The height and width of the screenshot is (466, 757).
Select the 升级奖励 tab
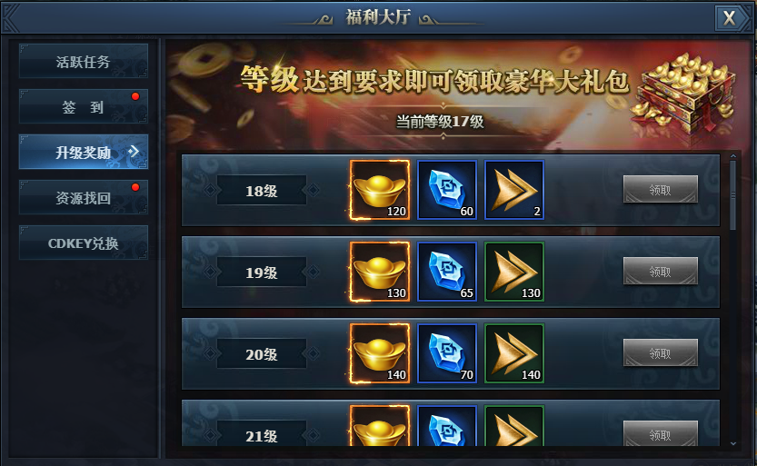[84, 152]
